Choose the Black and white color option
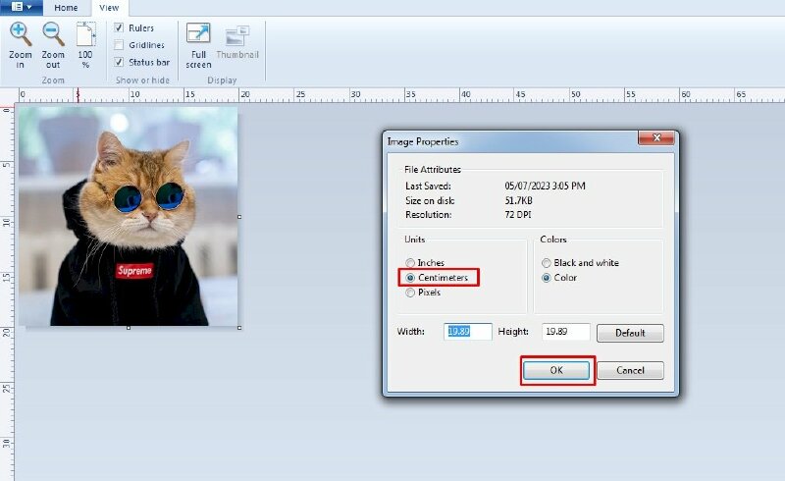Viewport: 785px width, 481px height. 546,263
